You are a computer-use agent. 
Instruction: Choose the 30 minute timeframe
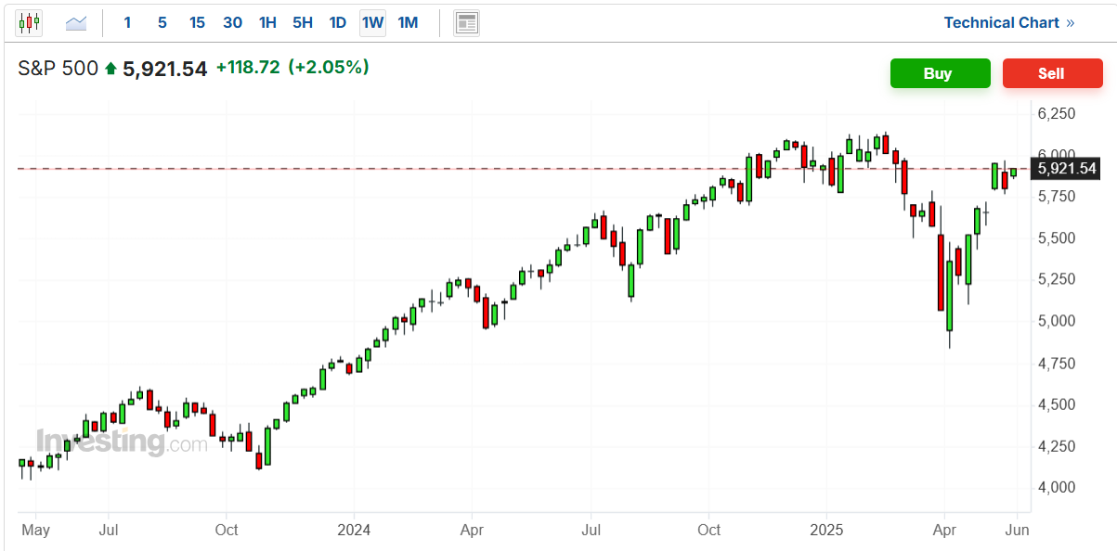point(232,23)
